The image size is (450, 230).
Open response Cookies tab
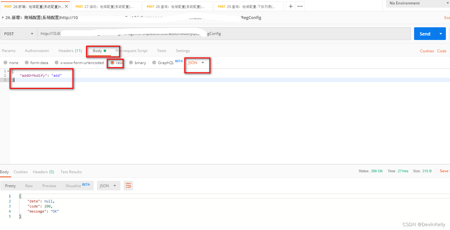point(21,172)
